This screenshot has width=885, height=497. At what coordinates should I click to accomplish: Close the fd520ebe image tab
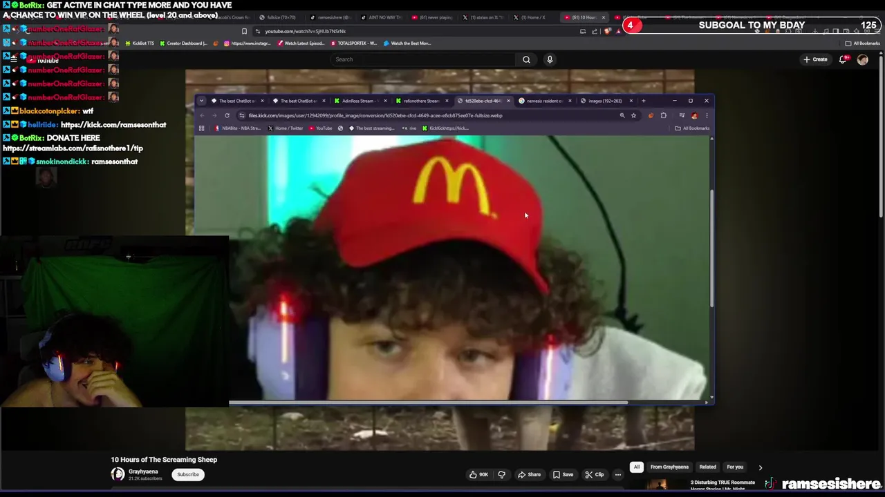click(x=508, y=101)
